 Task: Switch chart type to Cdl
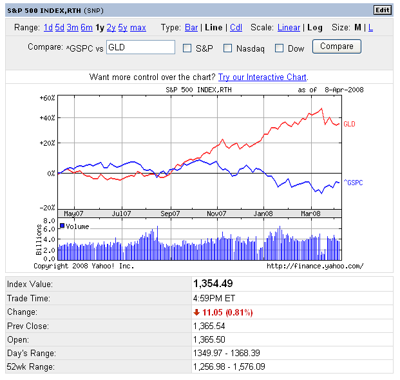236,28
